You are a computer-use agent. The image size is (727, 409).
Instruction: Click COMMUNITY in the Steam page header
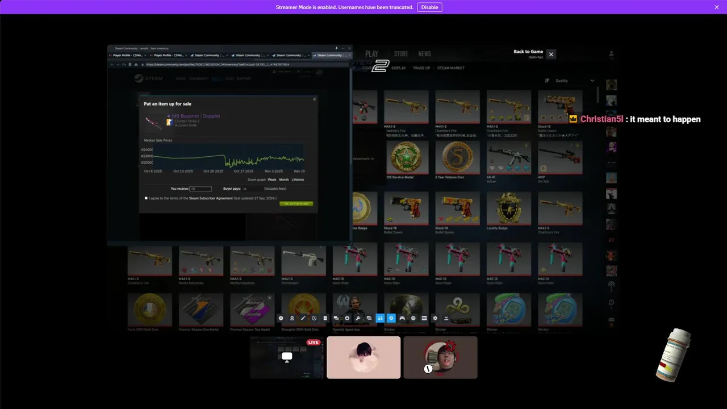pyautogui.click(x=199, y=78)
